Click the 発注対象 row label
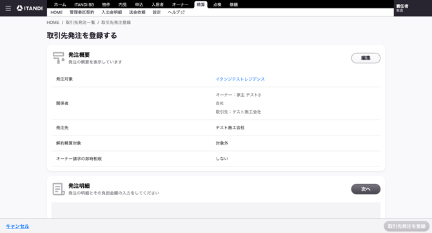The height and width of the screenshot is (233, 432). pos(64,79)
